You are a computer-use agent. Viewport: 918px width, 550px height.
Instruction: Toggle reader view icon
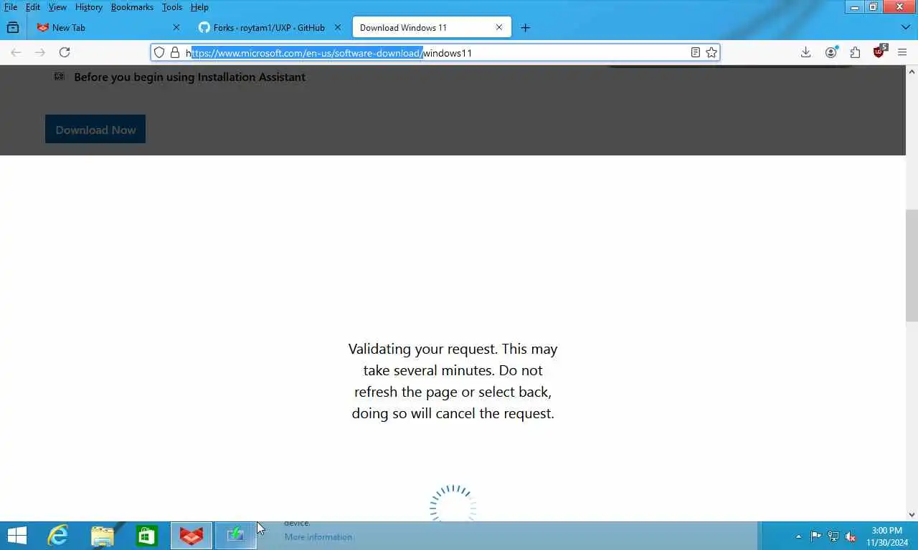click(695, 52)
